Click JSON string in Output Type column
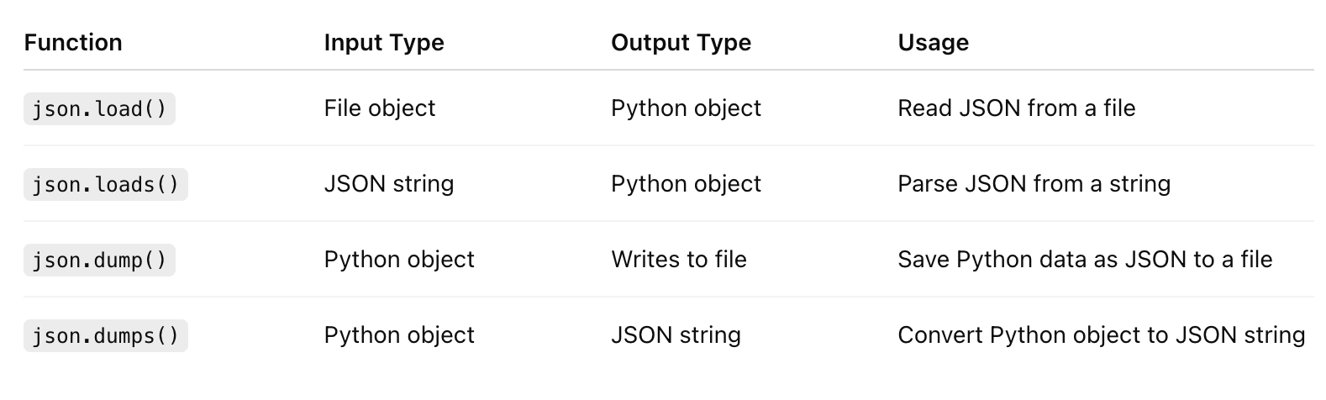Screen dimensions: 1326x400 (x=676, y=335)
